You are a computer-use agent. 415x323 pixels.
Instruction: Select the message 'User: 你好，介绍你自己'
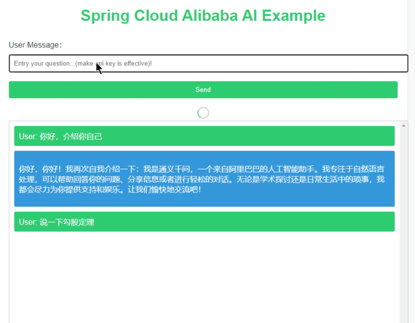(x=204, y=136)
